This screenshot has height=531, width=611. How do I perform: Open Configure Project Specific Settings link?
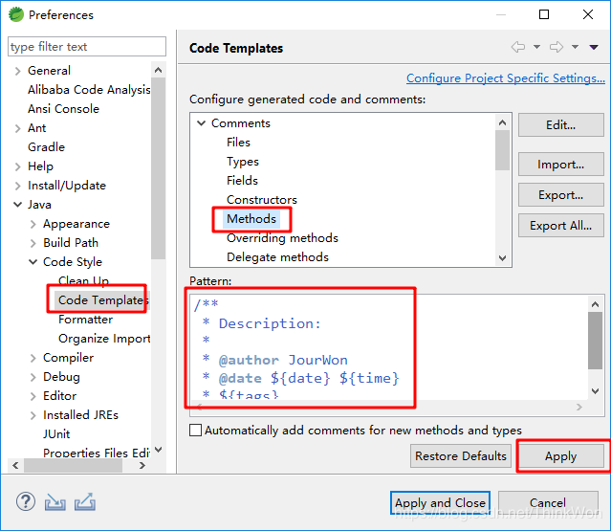click(x=506, y=78)
